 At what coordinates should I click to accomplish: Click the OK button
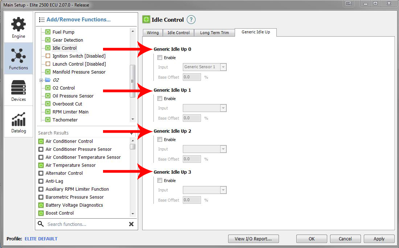click(x=312, y=239)
